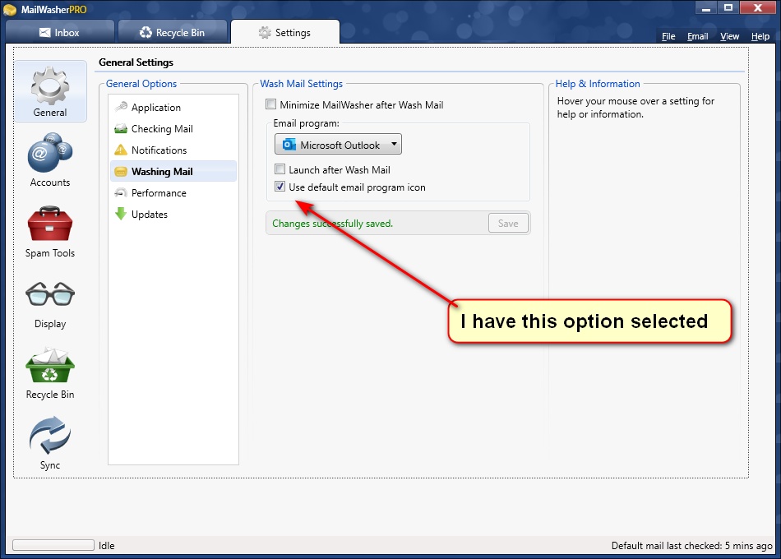Click 'Changes successfully saved.' message

point(332,224)
